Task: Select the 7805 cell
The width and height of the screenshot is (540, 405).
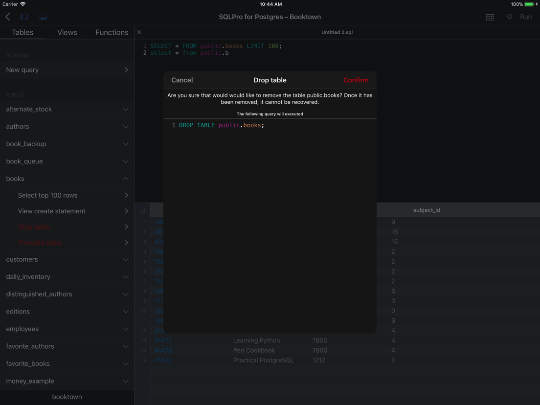Action: (x=319, y=340)
